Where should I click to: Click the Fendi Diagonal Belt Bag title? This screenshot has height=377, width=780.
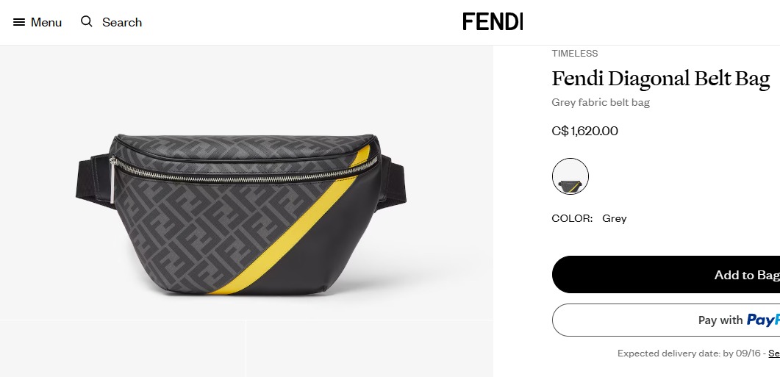[x=661, y=79]
